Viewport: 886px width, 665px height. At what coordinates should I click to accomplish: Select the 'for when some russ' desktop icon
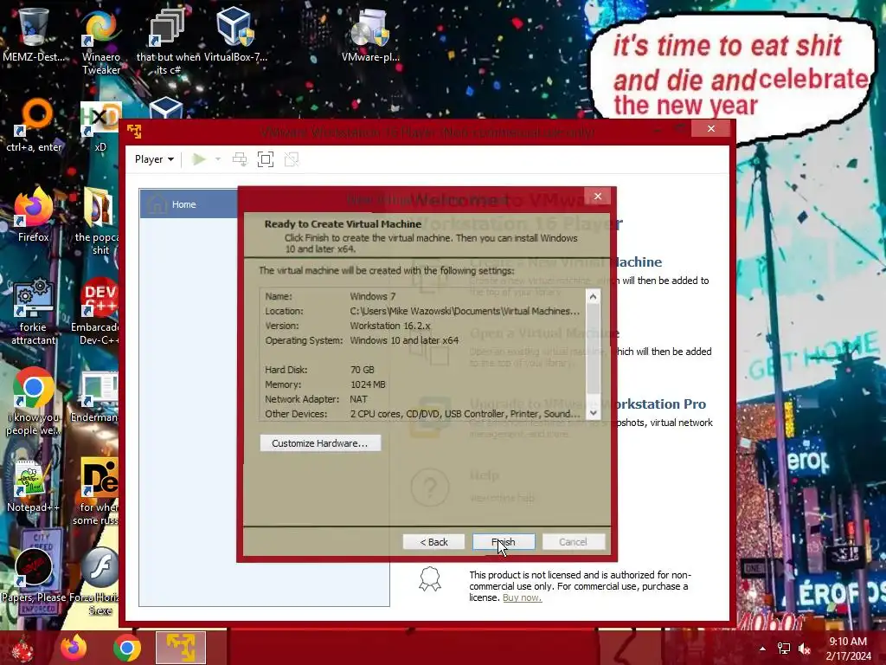tap(96, 492)
